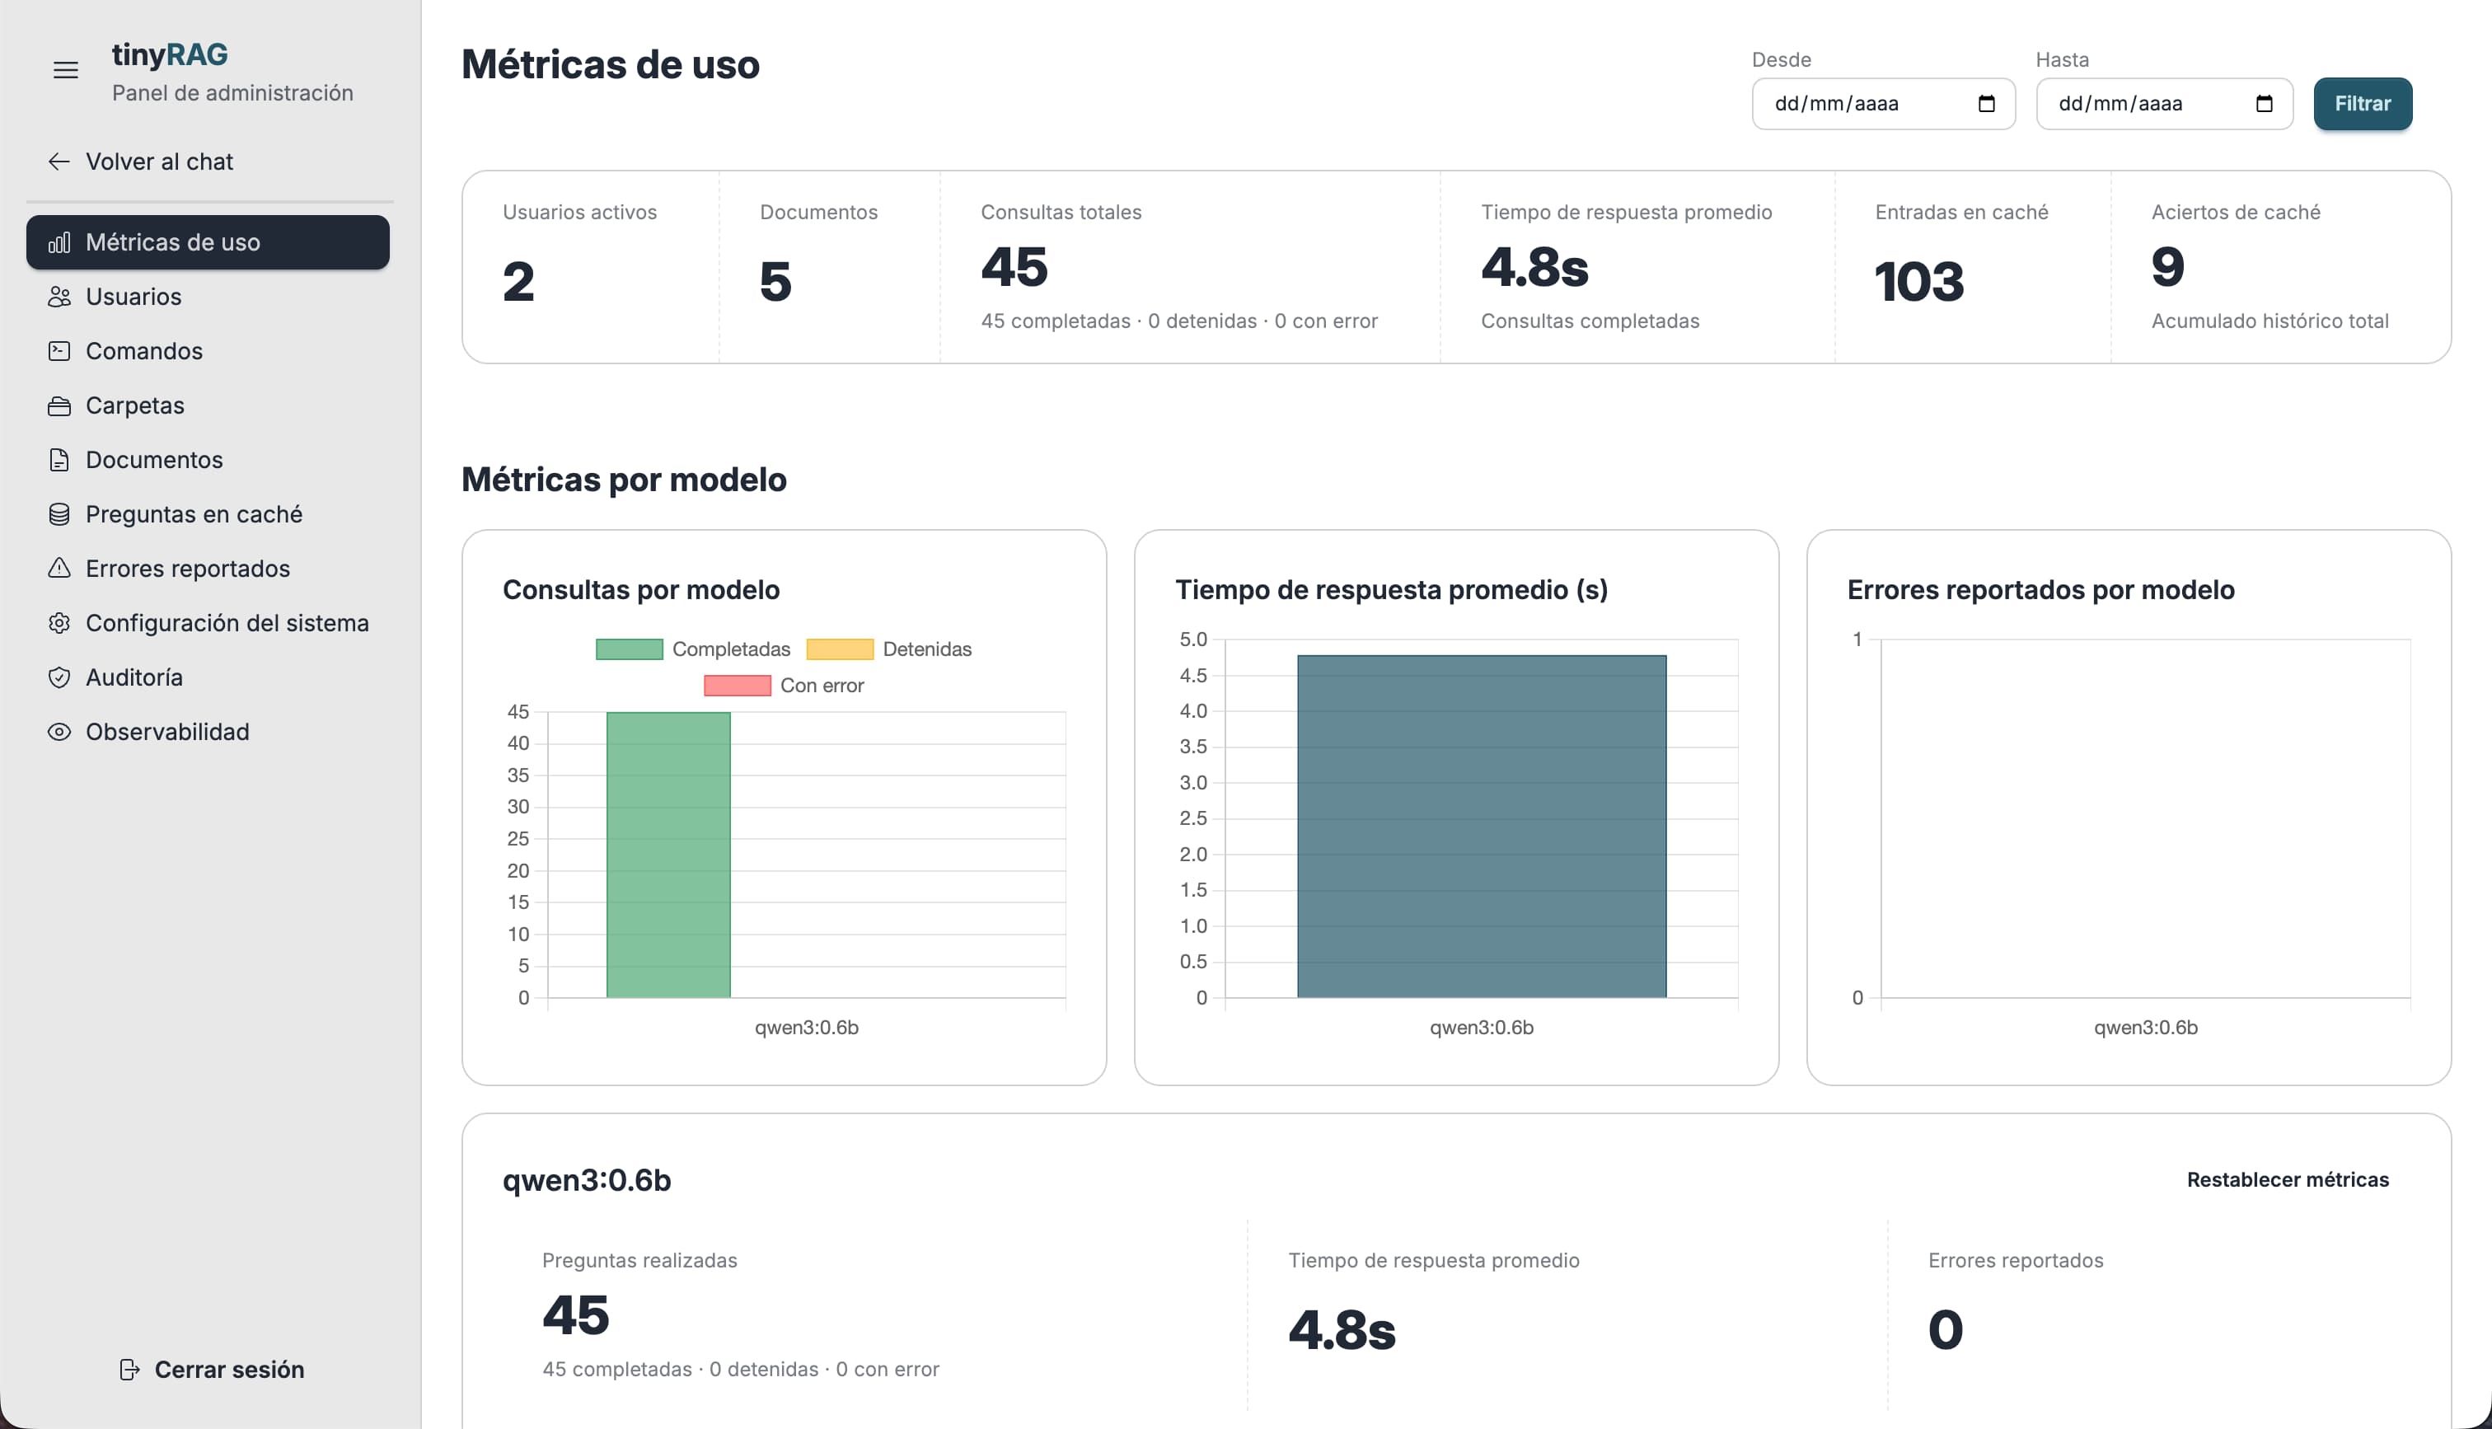The image size is (2492, 1429).
Task: Click the '45 completadas · 0 detenidas' summary under Consultas totales
Action: [x=1179, y=321]
